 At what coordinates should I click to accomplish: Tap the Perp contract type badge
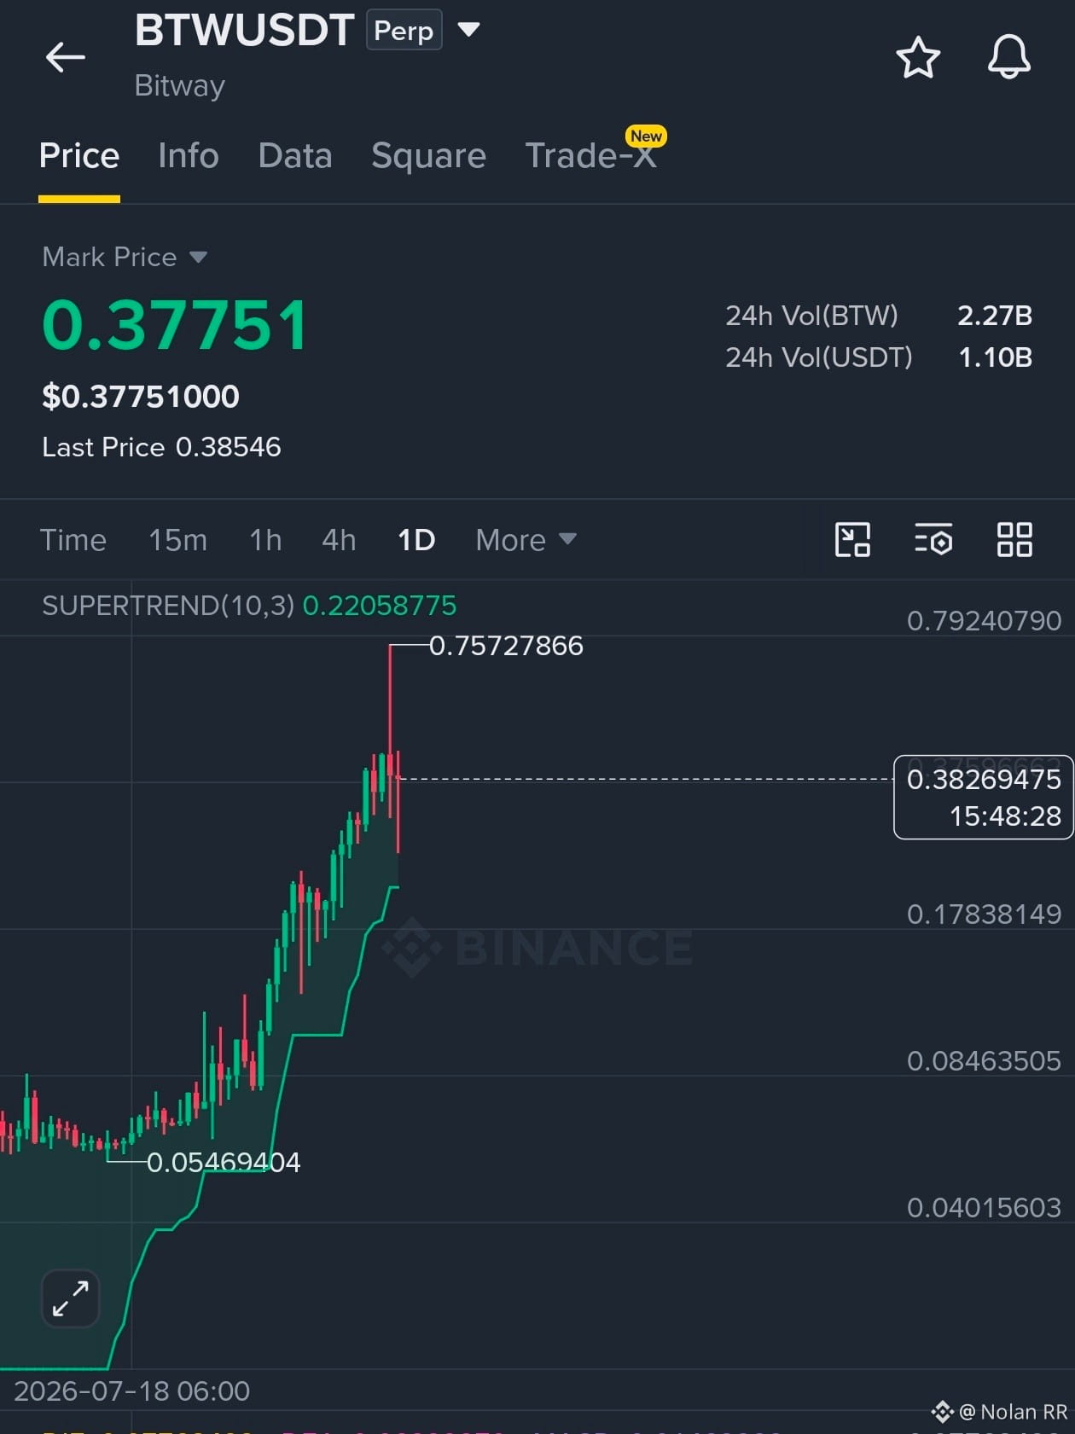click(404, 30)
